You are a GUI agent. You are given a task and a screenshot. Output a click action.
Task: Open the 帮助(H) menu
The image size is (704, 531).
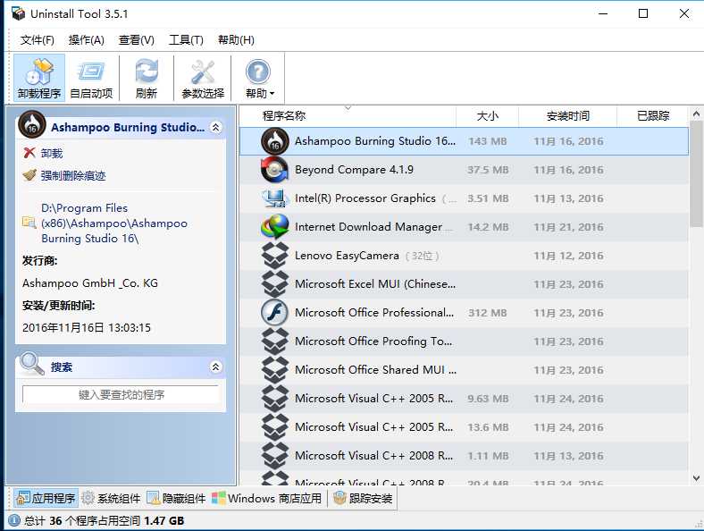coord(236,40)
